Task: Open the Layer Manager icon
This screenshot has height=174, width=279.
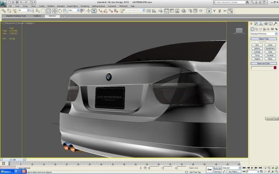Action: [x=160, y=11]
